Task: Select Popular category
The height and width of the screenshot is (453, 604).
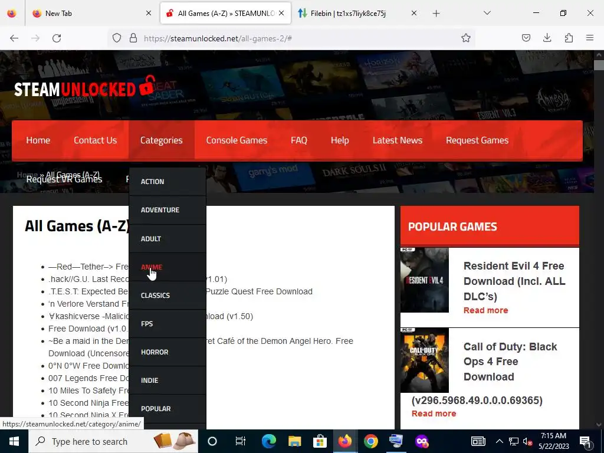Action: (x=168, y=409)
